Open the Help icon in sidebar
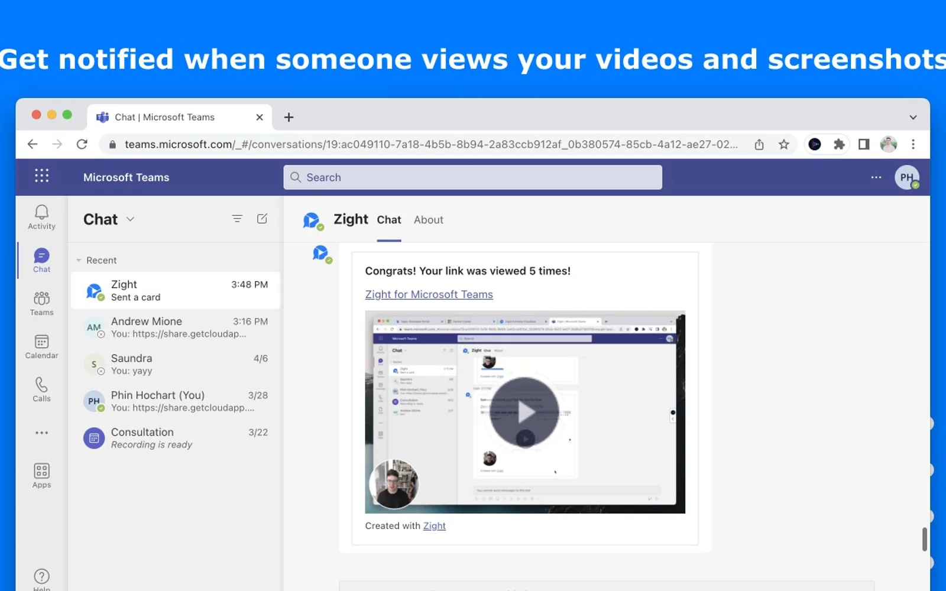This screenshot has height=591, width=946. coord(41,578)
